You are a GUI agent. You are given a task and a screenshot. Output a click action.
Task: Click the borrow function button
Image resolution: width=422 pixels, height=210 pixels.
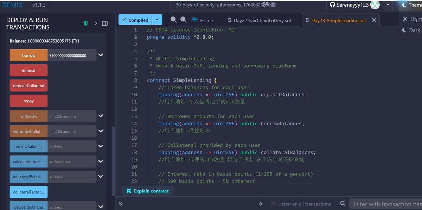click(28, 55)
